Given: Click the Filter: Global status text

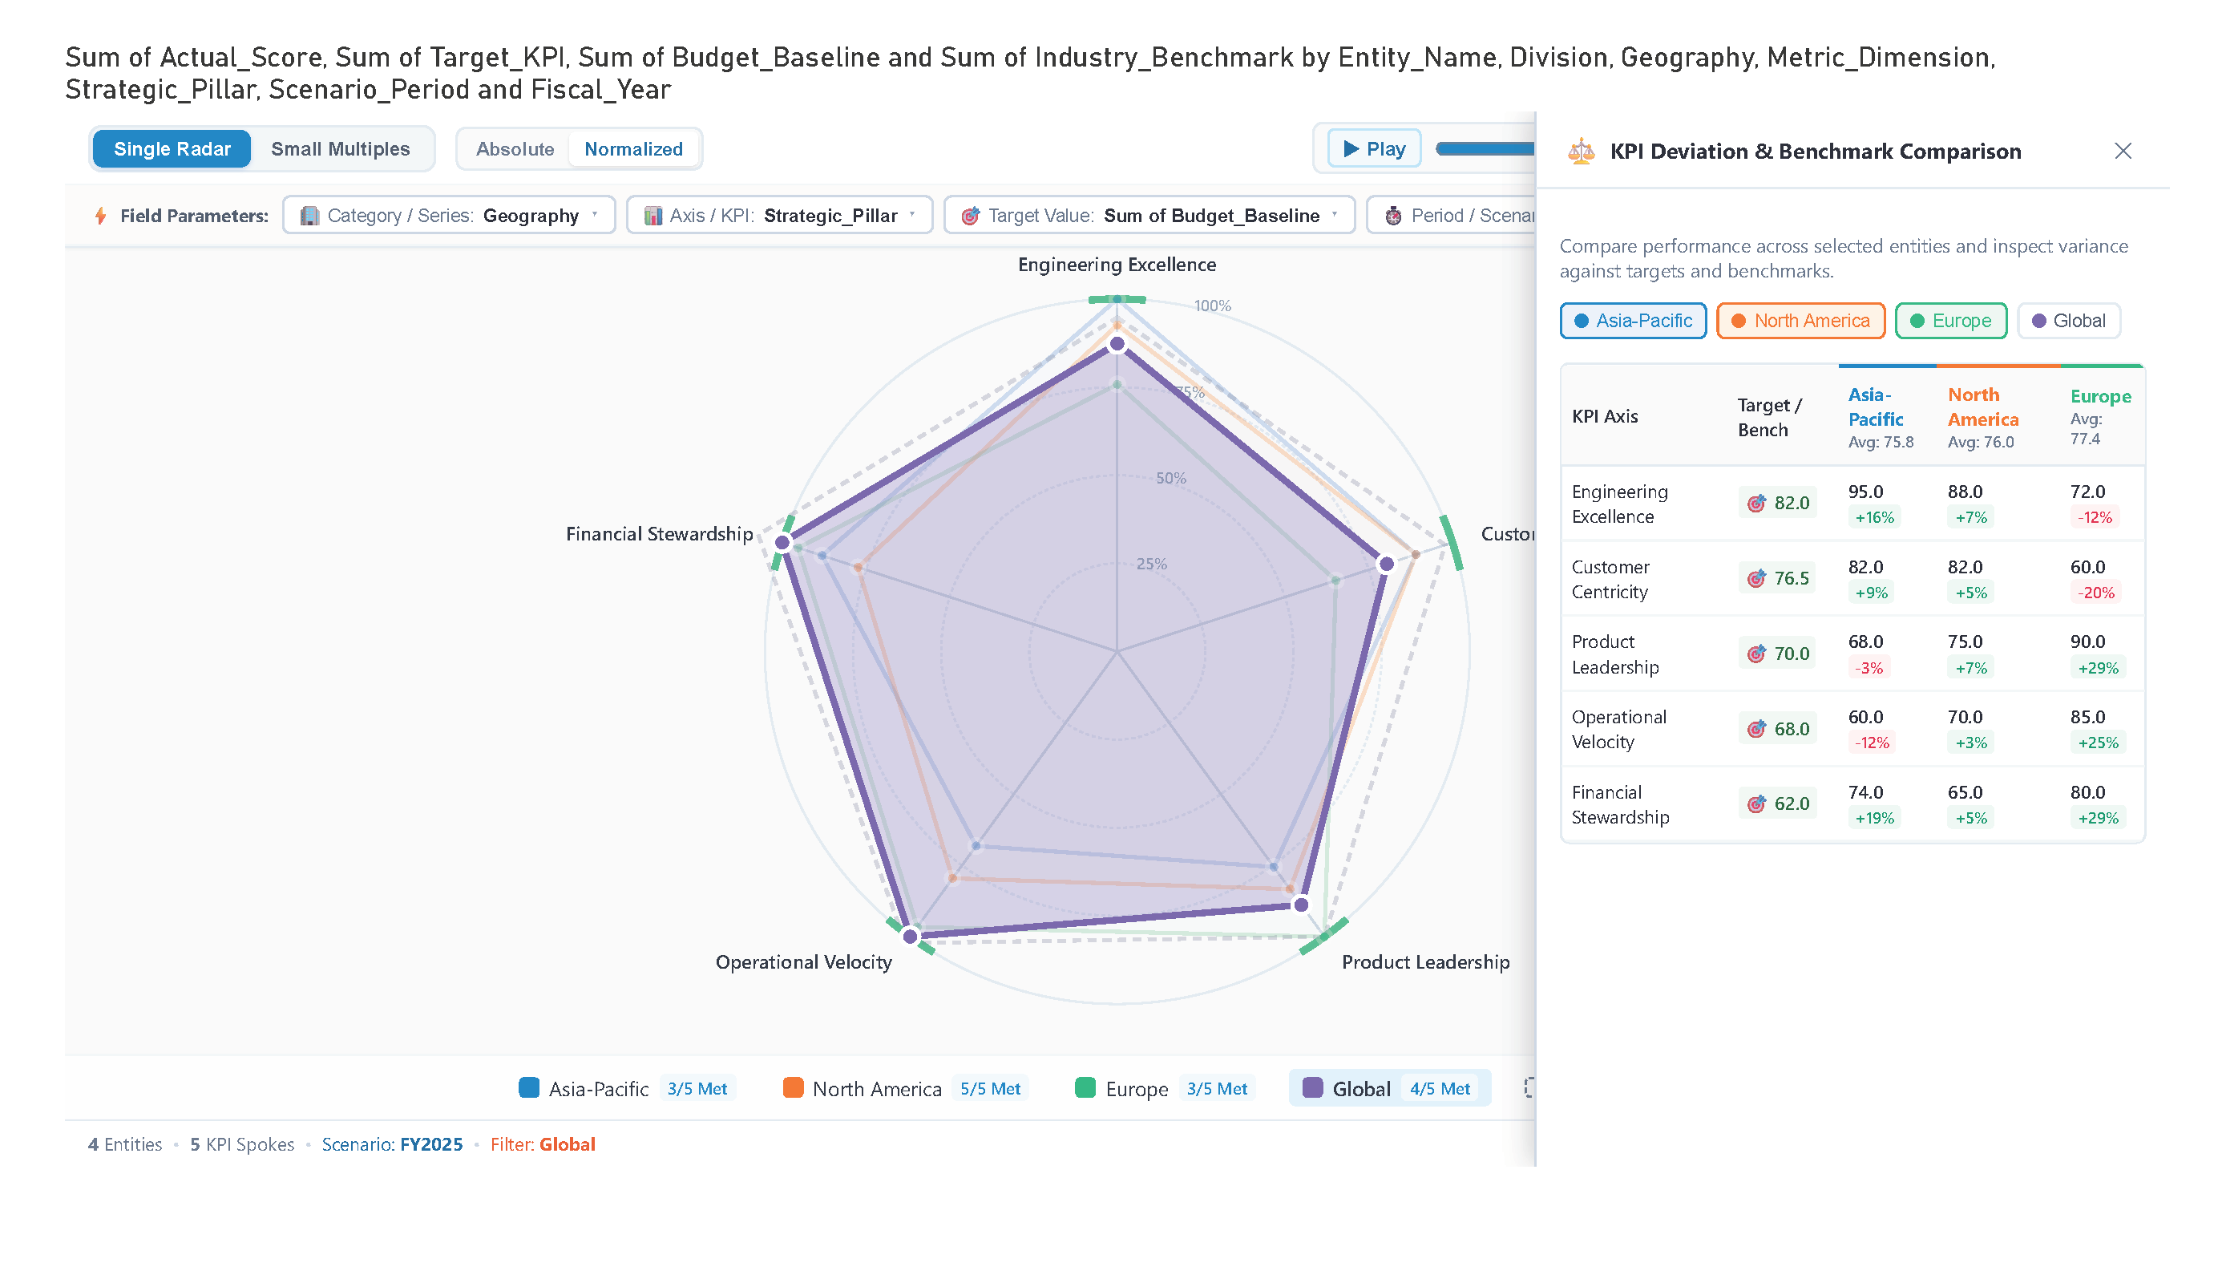Looking at the screenshot, I should pyautogui.click(x=543, y=1145).
